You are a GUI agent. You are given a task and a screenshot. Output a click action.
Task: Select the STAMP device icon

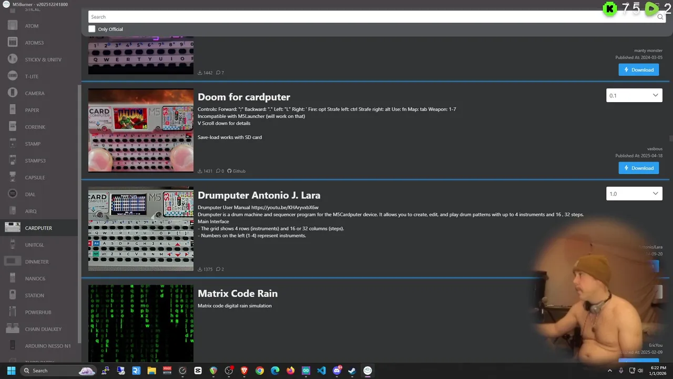click(13, 144)
